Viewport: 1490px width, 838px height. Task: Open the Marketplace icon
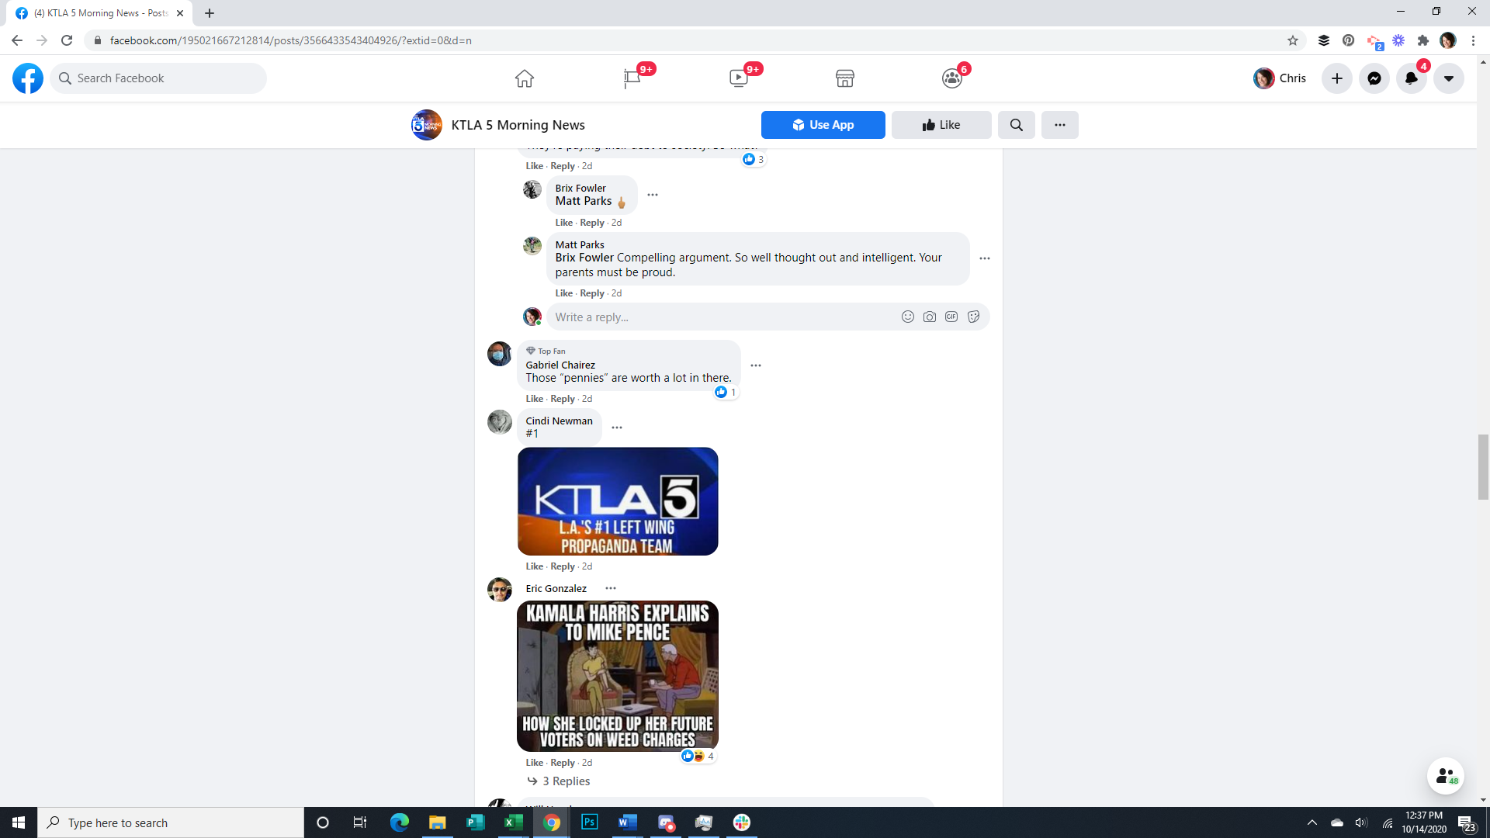tap(844, 78)
